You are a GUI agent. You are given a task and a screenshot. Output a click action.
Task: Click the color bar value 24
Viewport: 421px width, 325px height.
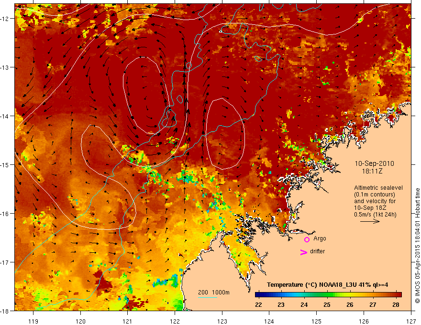[x=304, y=304]
